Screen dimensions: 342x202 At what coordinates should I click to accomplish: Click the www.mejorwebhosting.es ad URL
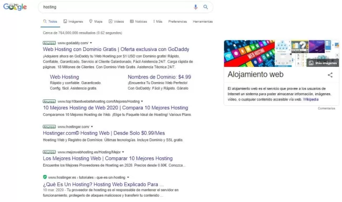point(89,152)
